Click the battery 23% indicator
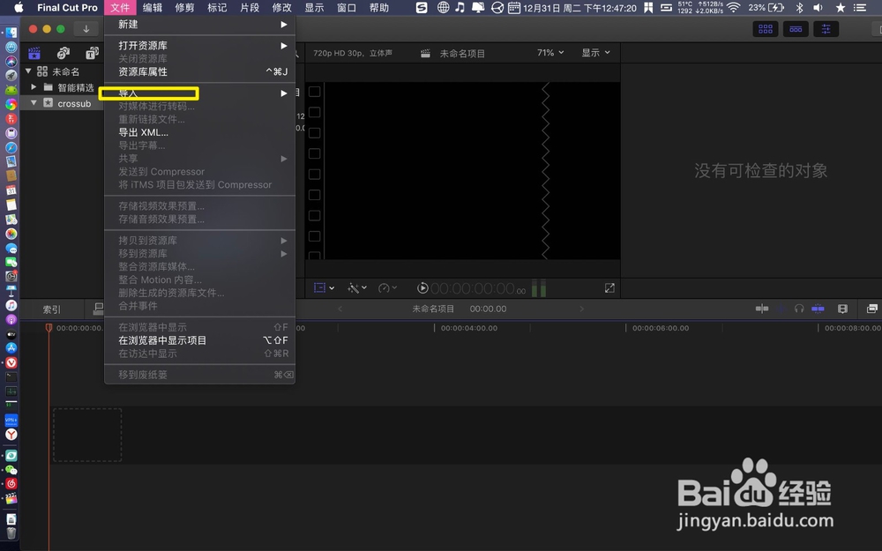Image resolution: width=882 pixels, height=551 pixels. (x=766, y=7)
